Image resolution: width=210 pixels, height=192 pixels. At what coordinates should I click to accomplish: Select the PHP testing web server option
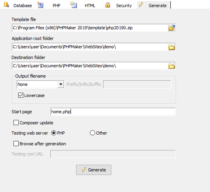tap(53, 133)
